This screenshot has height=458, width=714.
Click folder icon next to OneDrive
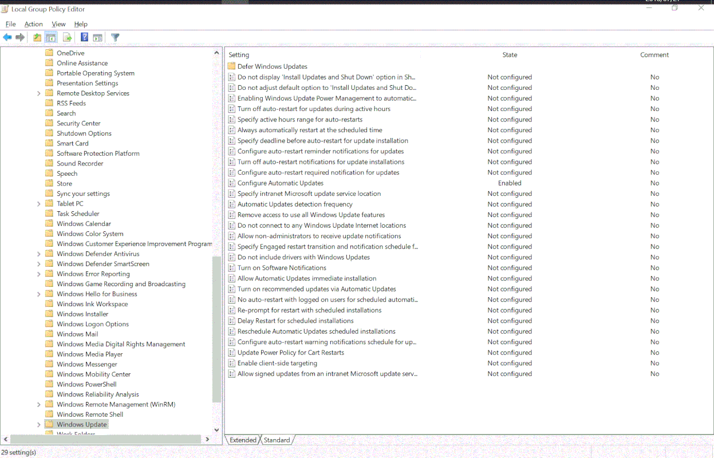[x=49, y=53]
